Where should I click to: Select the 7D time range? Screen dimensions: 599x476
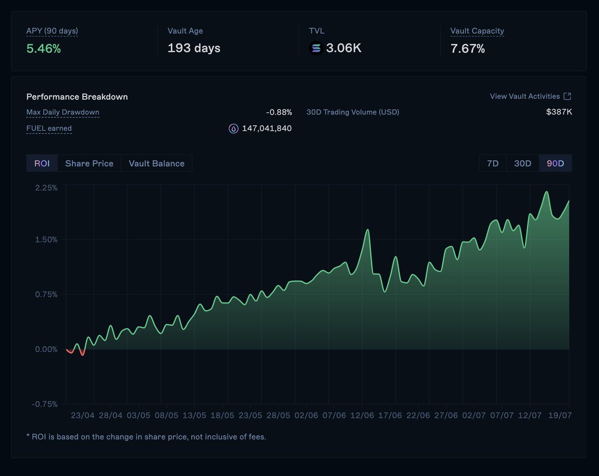tap(493, 163)
